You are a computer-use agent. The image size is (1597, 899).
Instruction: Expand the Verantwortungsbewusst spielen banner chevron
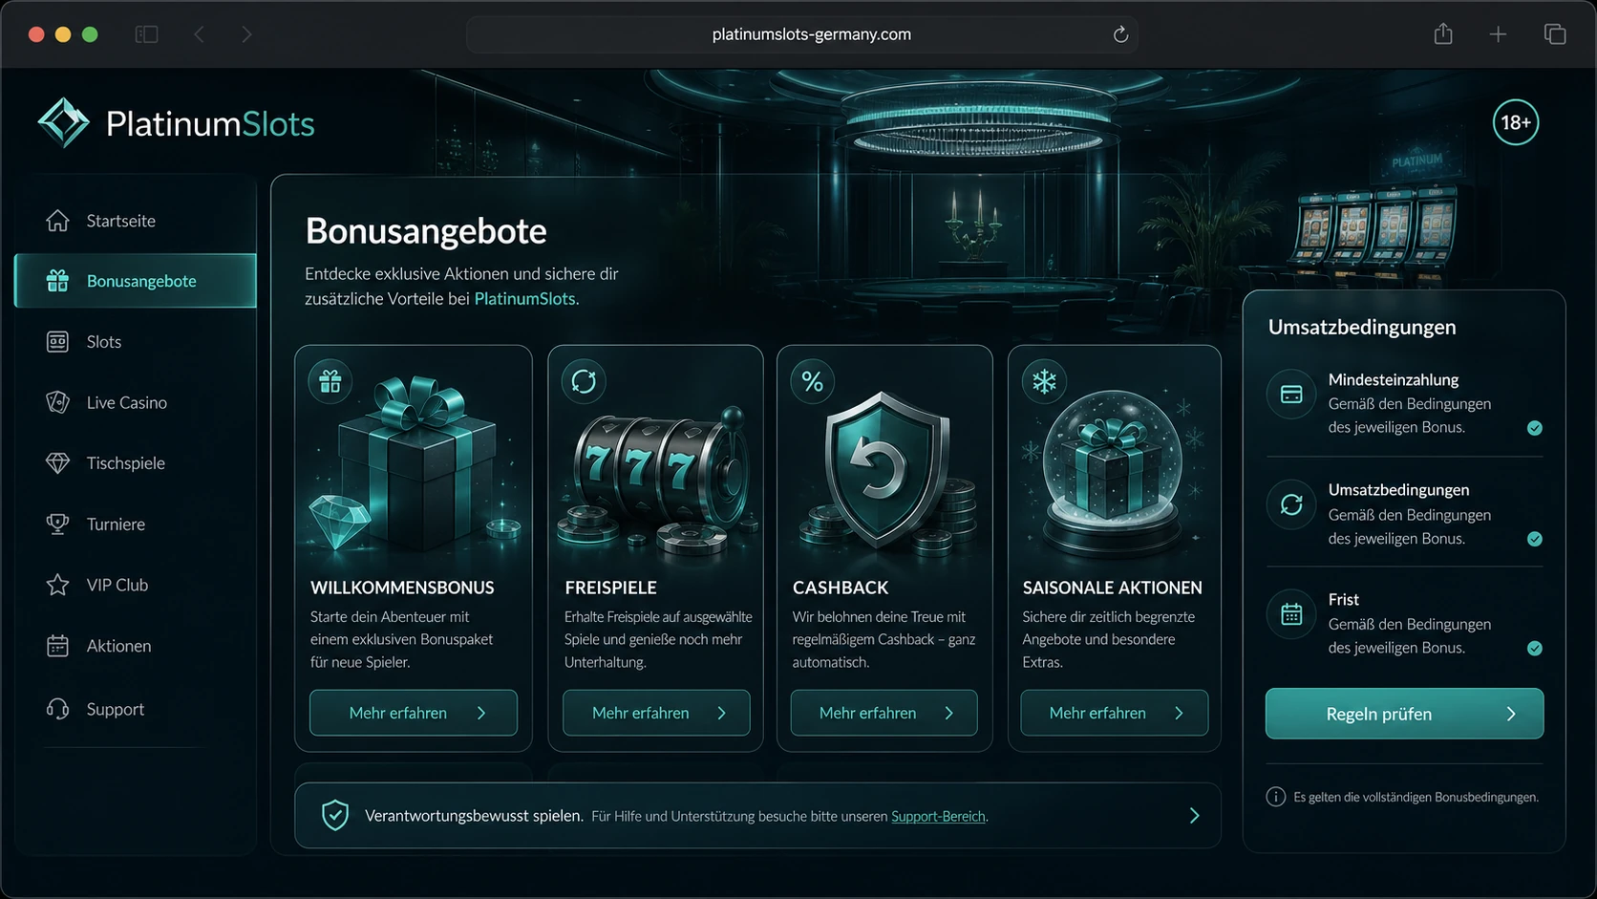[x=1194, y=816]
